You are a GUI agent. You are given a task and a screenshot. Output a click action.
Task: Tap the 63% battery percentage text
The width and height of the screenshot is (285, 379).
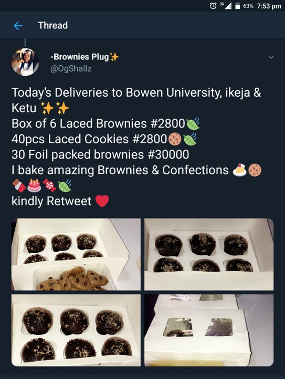click(x=248, y=6)
